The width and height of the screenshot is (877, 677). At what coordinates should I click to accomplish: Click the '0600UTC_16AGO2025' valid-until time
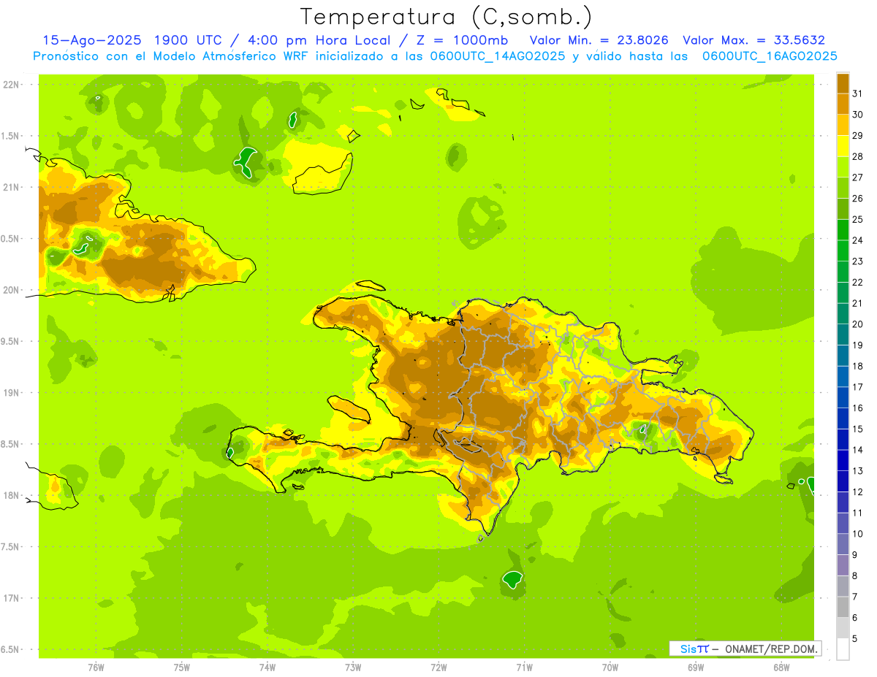click(770, 56)
